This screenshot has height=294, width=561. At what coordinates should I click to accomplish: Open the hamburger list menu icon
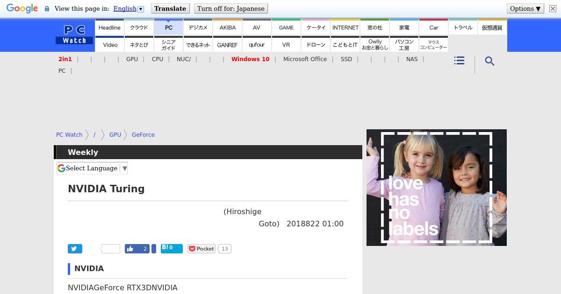(459, 61)
